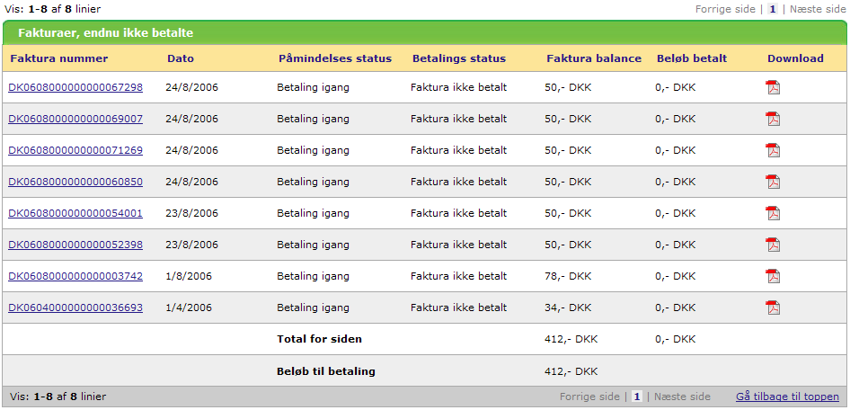Download PDF for invoice DK0608000000000052398

773,245
